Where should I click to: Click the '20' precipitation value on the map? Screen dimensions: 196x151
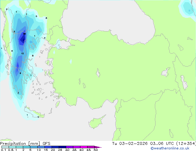[x=24, y=34]
